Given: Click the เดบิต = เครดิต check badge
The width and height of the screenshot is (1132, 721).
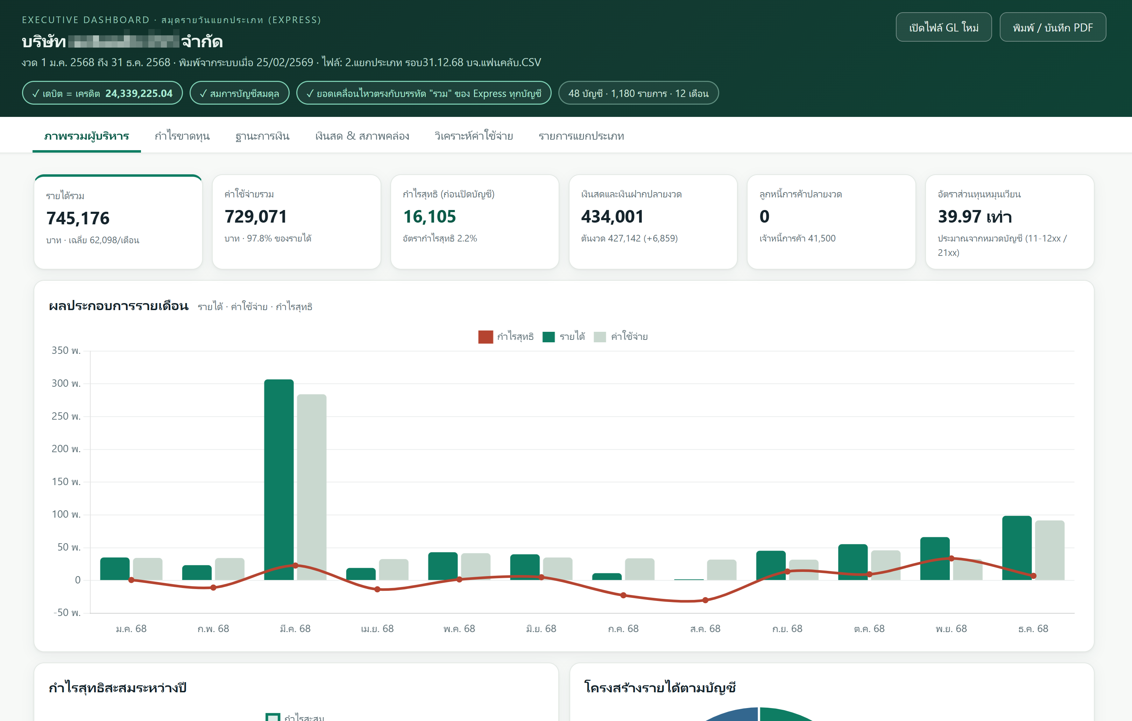Looking at the screenshot, I should click(x=102, y=93).
